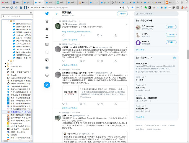This screenshot has width=189, height=143.
Task: Expand the F bookmark folder
Action: click(8, 61)
